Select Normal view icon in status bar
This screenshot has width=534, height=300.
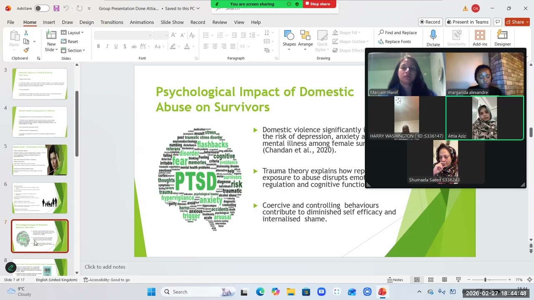pos(417,280)
